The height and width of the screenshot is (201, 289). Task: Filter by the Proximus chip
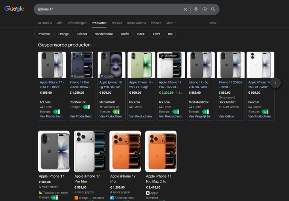[44, 34]
